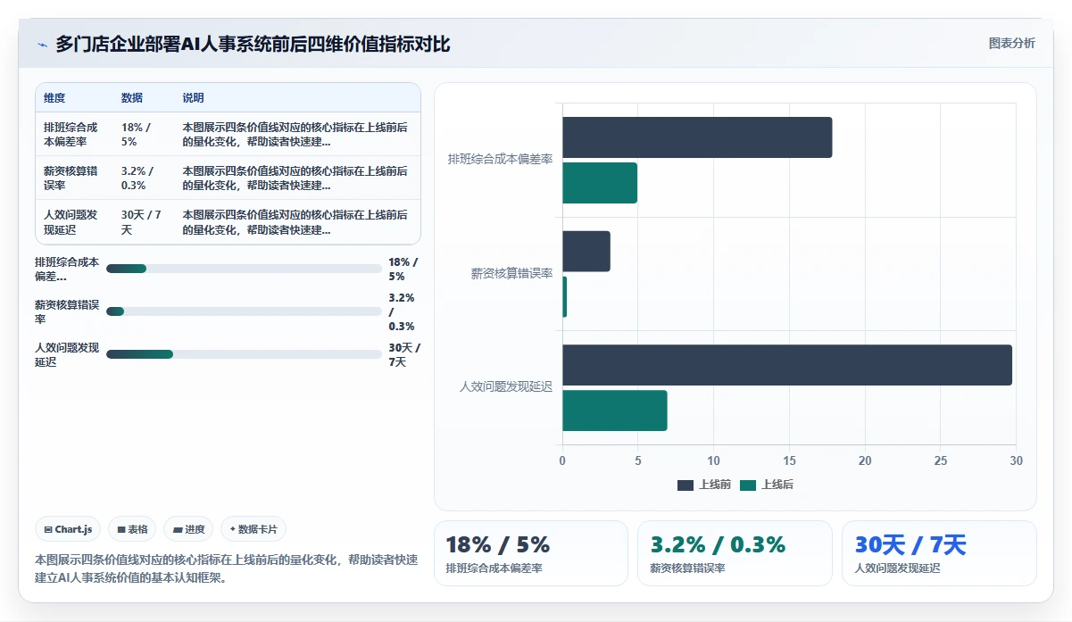Click the x-axis tick label 30
This screenshot has height=622, width=1072.
(x=1016, y=460)
